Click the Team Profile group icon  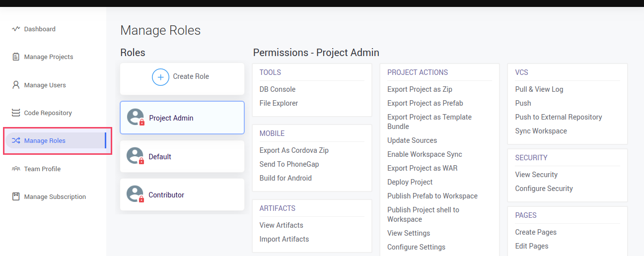16,169
